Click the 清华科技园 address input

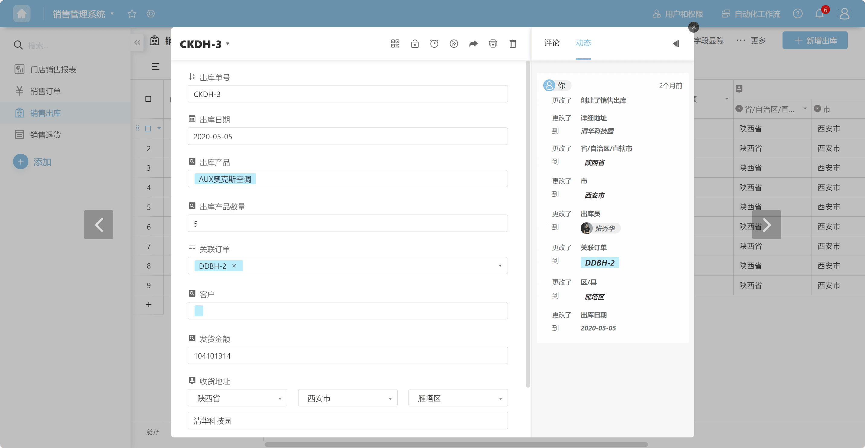coord(347,421)
